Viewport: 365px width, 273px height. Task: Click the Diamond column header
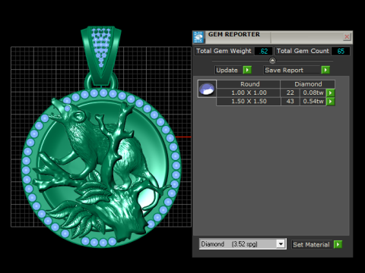[308, 84]
